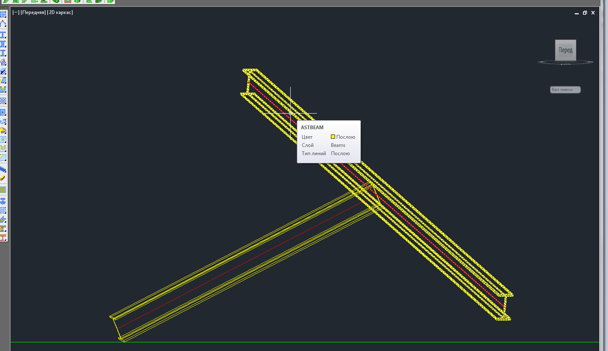Click the yellow color swatch in ASTBEAM tooltip
This screenshot has height=351, width=608.
pyautogui.click(x=333, y=137)
